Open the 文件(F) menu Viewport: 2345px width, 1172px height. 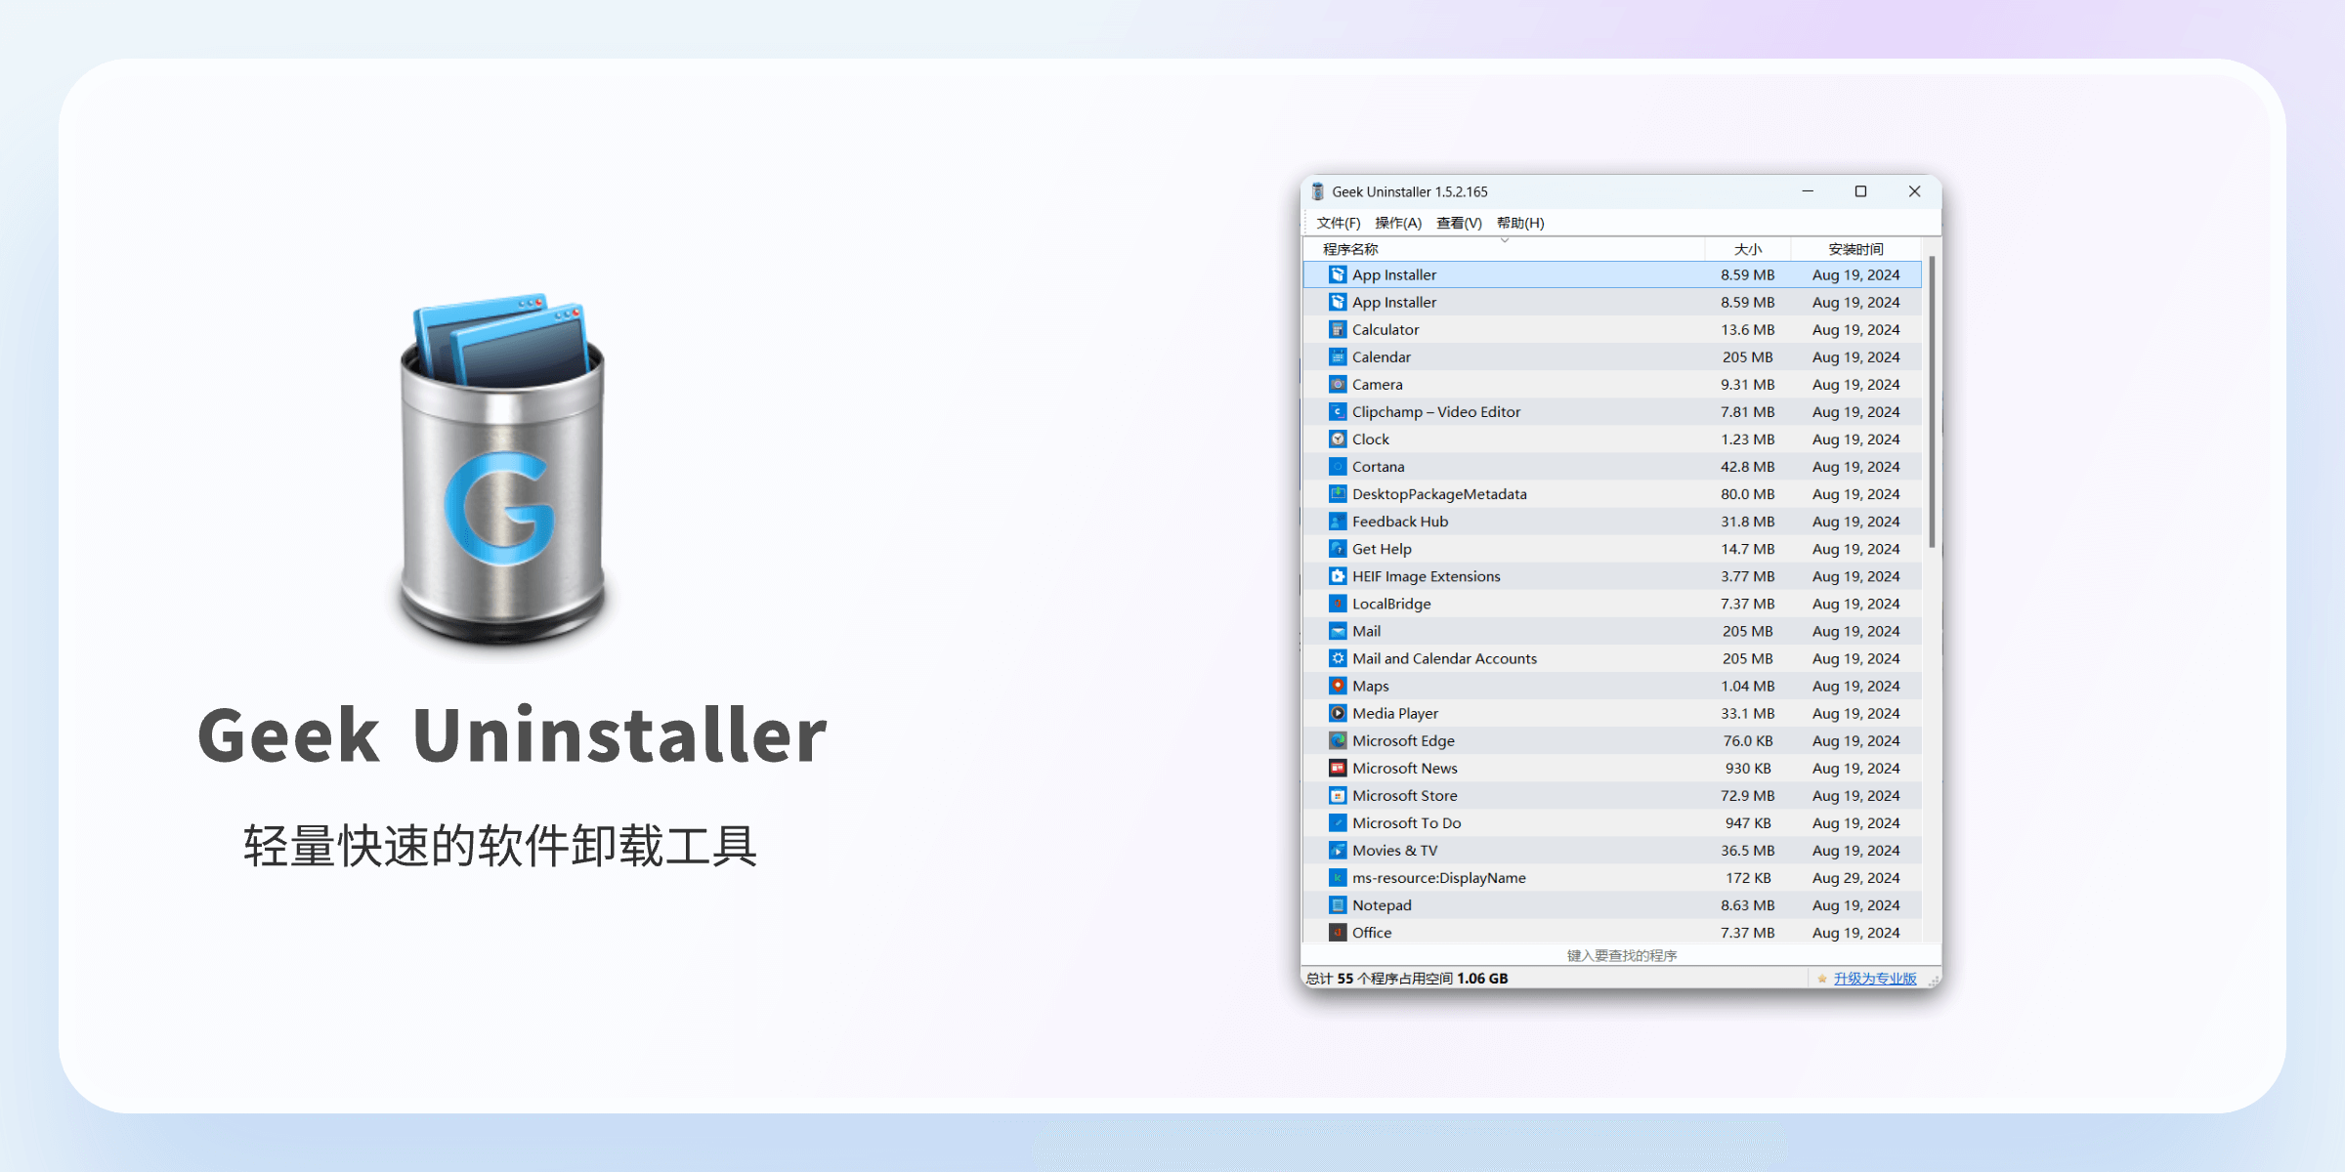[x=1338, y=223]
